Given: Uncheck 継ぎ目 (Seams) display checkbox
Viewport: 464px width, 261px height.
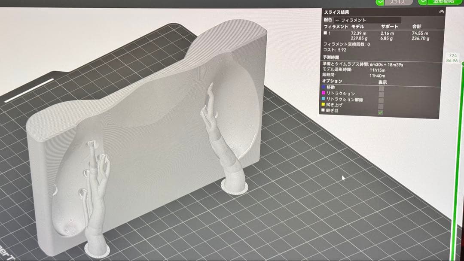Looking at the screenshot, I should (381, 112).
